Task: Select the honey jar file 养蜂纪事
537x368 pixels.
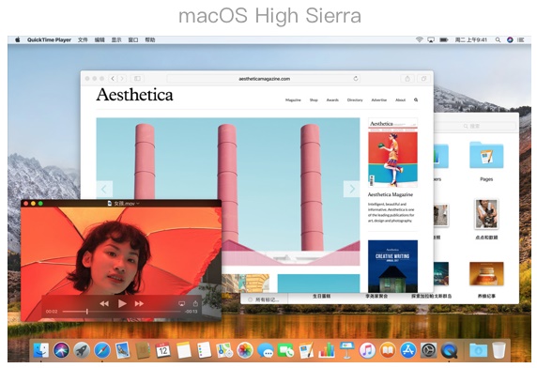Action: (x=486, y=274)
